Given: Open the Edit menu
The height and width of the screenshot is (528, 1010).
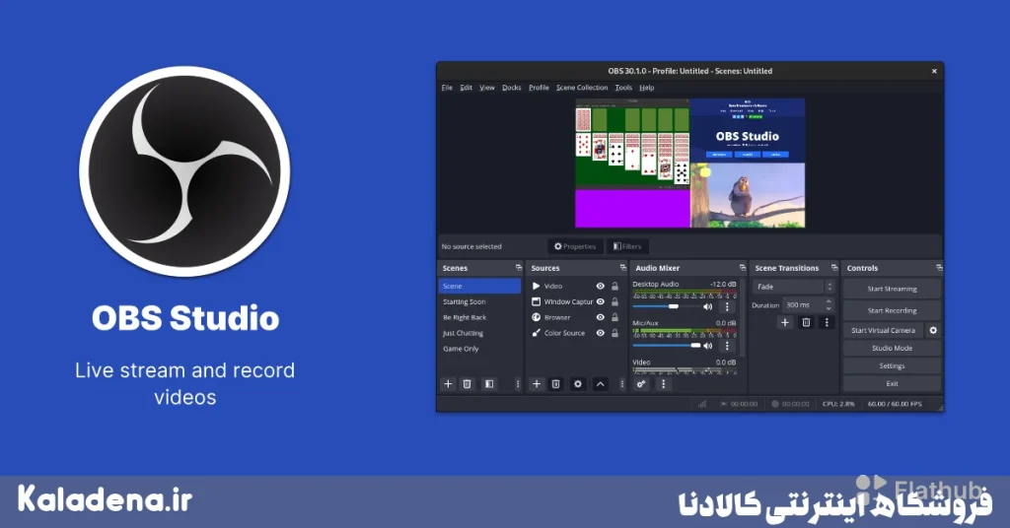Looking at the screenshot, I should [x=466, y=88].
